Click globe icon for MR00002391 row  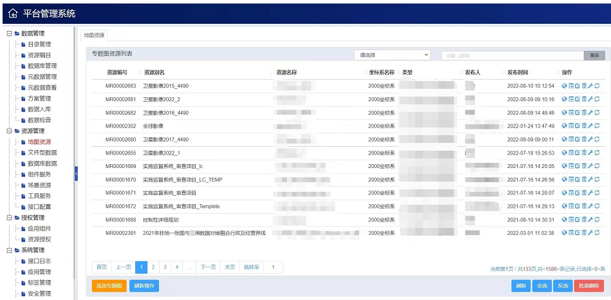tap(564, 232)
